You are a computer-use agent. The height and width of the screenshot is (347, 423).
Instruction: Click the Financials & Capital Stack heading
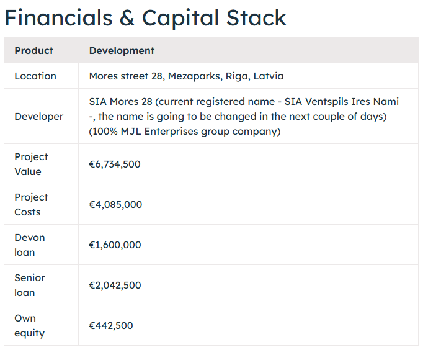click(x=145, y=18)
